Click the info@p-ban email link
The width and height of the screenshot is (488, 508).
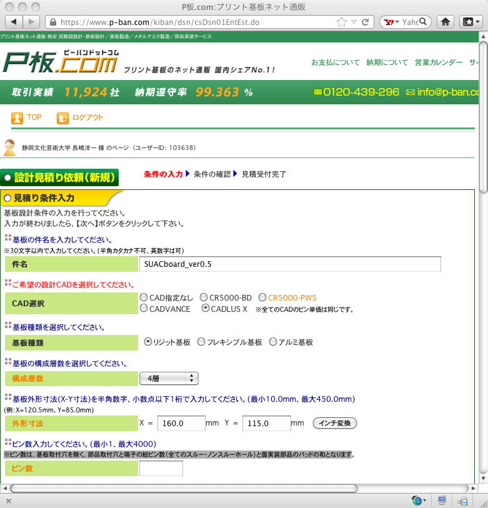pyautogui.click(x=448, y=92)
